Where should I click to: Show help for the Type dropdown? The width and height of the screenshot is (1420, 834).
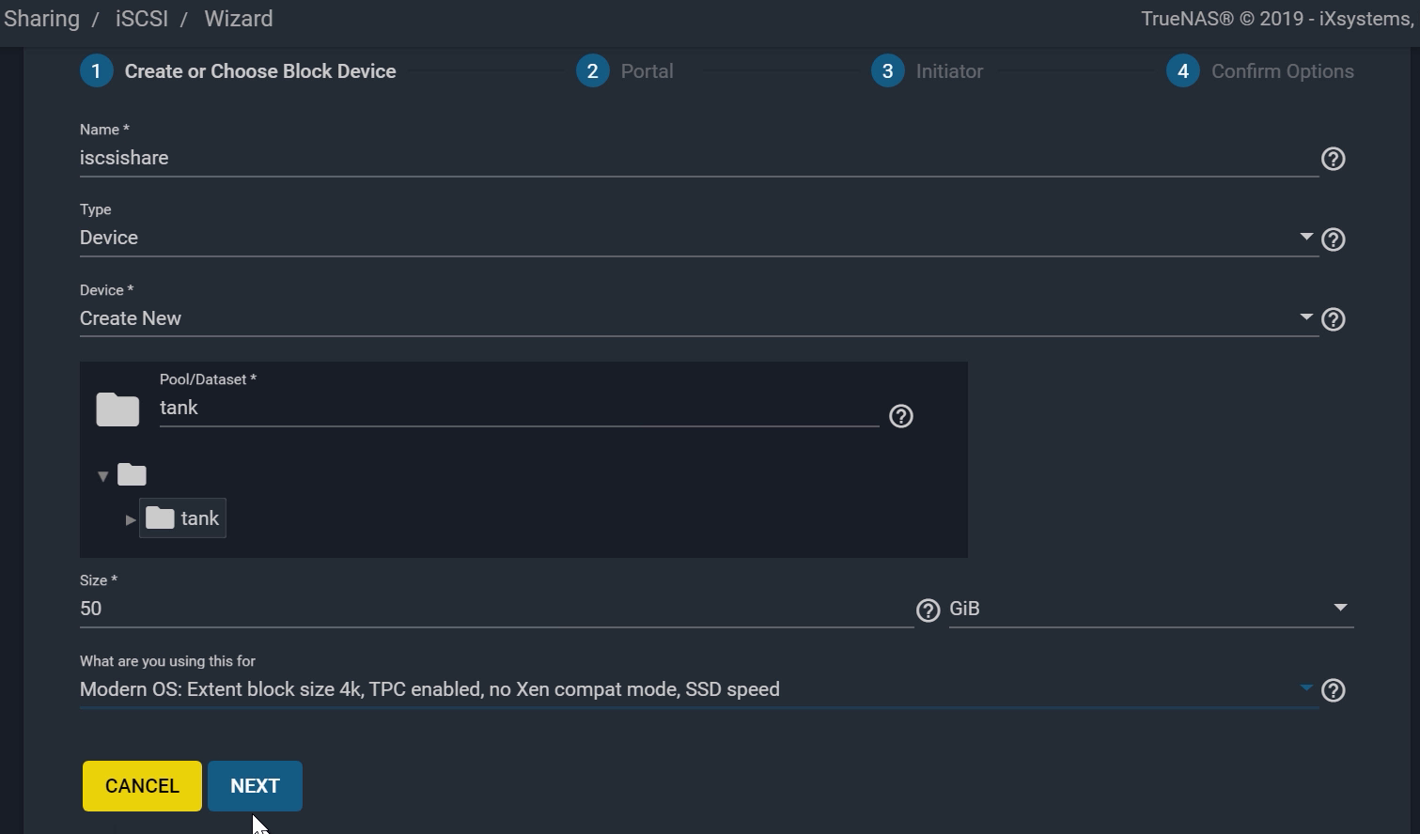1333,239
